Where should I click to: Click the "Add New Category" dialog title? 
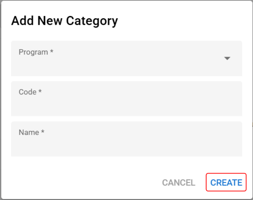(x=65, y=21)
